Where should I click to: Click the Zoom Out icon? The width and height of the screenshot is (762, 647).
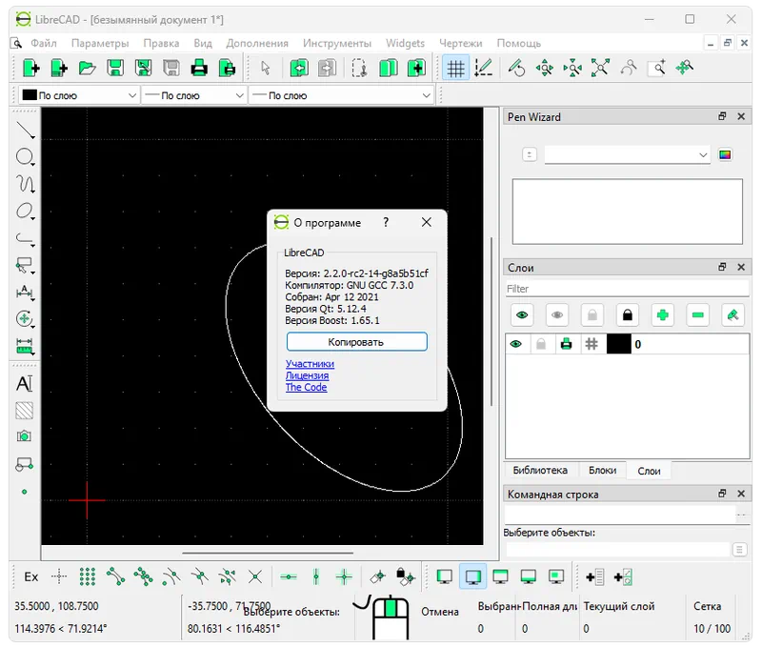tap(572, 68)
